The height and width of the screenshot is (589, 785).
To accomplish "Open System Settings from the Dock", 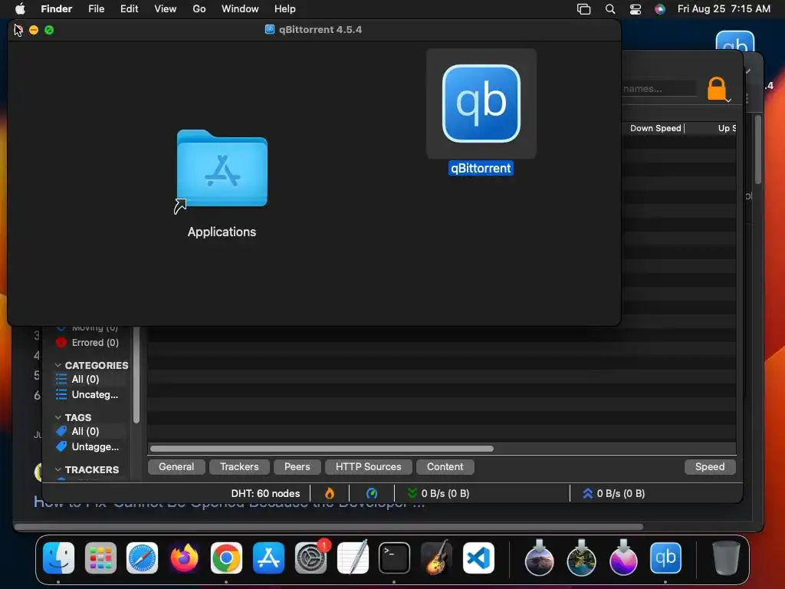I will 310,558.
